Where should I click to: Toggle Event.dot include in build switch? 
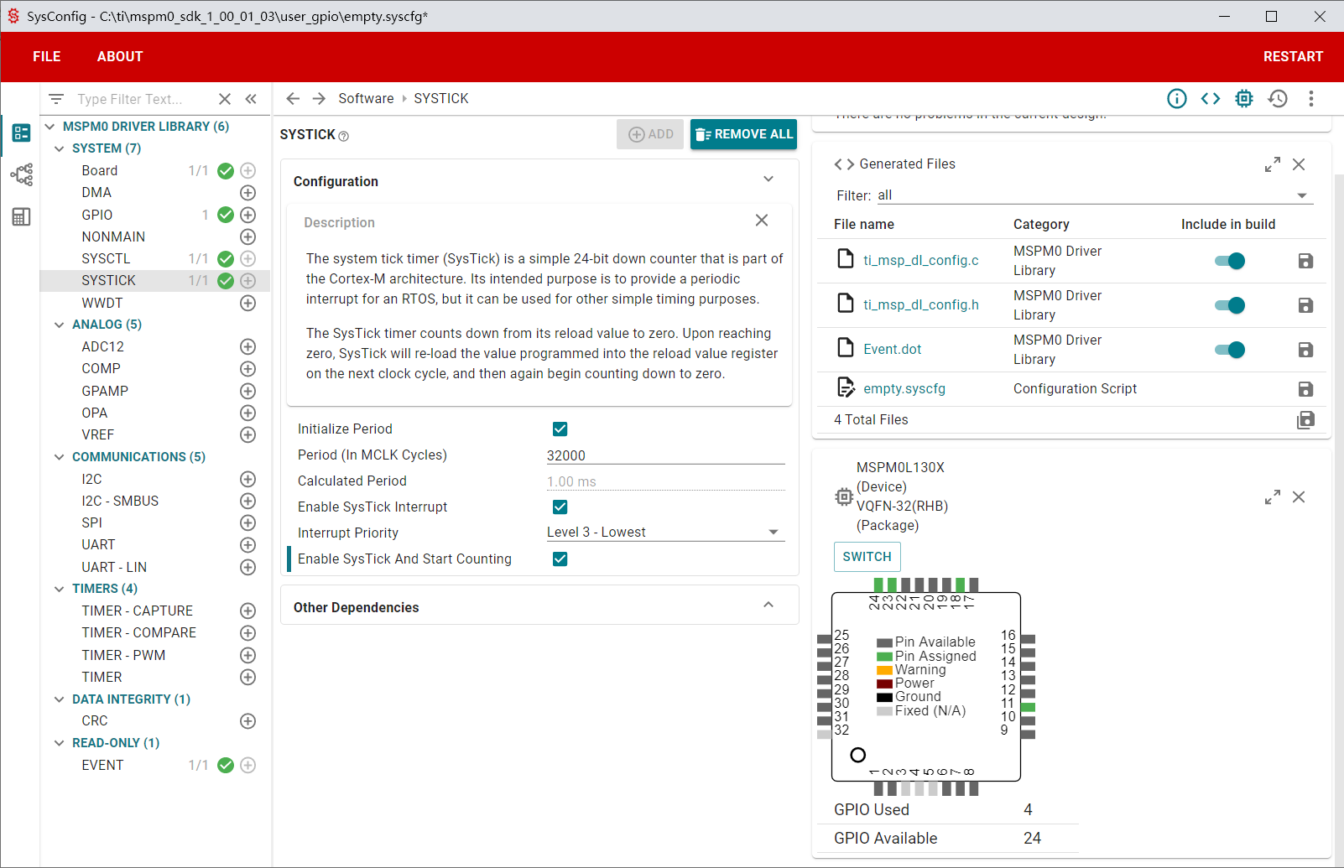tap(1230, 350)
